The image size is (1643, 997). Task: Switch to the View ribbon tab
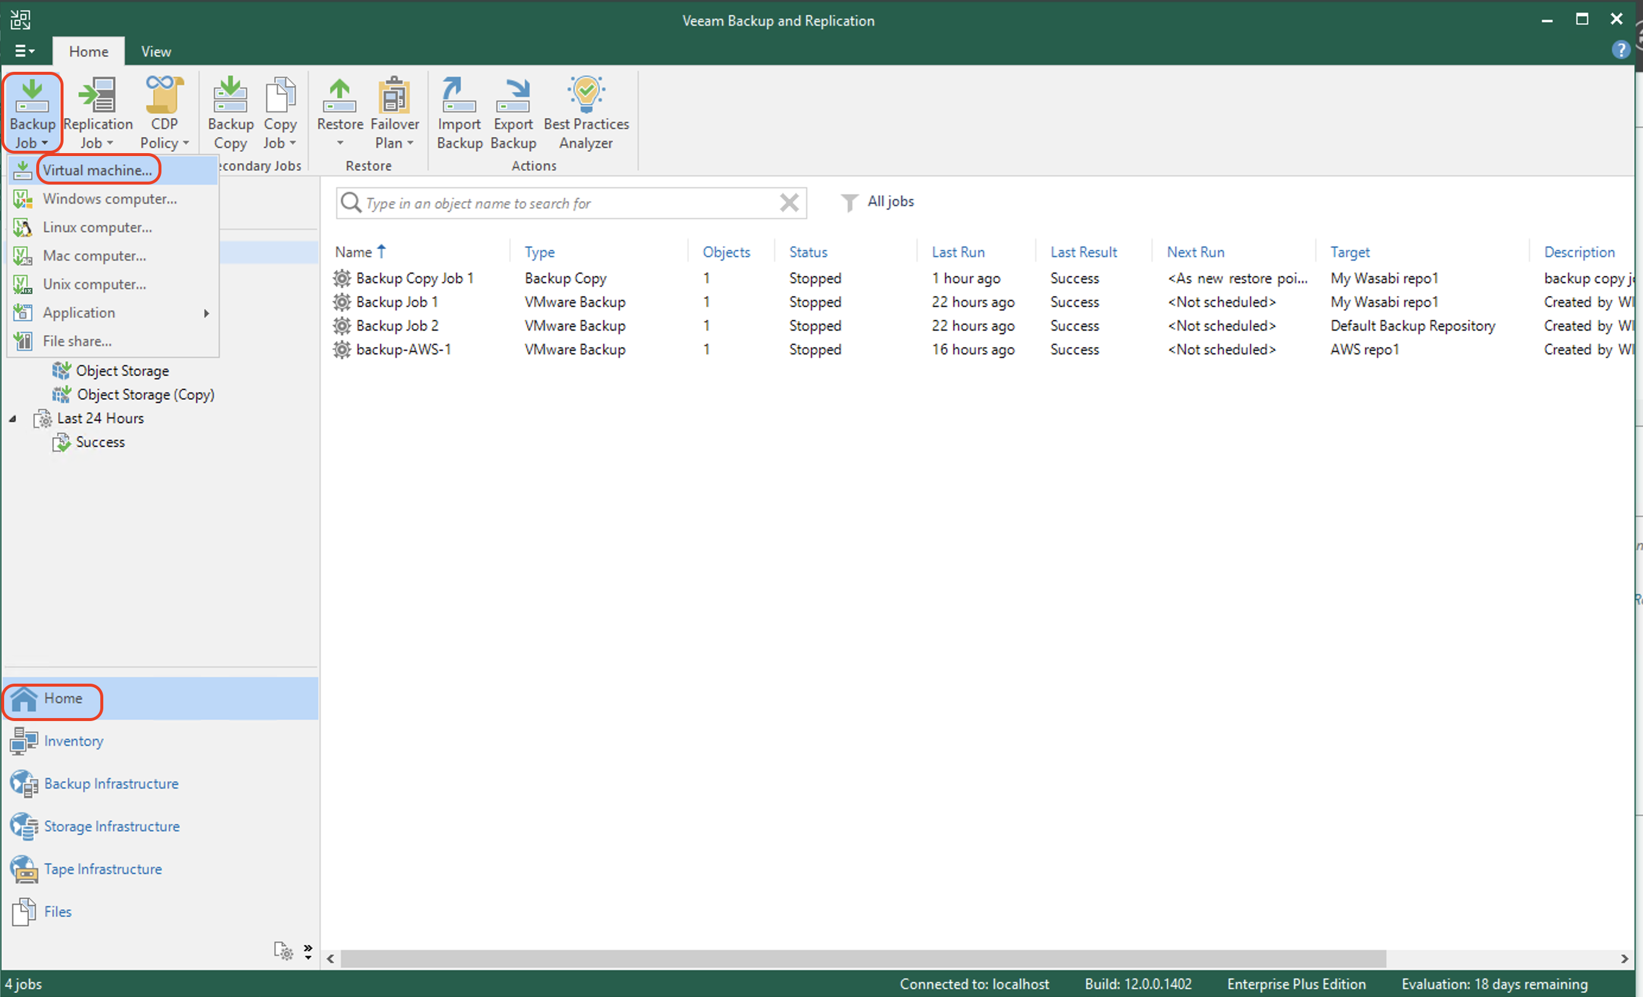[156, 52]
